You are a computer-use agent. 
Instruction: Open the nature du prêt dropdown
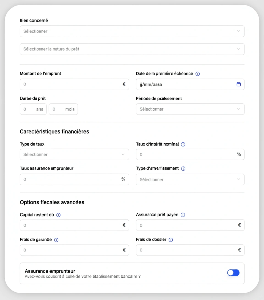[132, 49]
